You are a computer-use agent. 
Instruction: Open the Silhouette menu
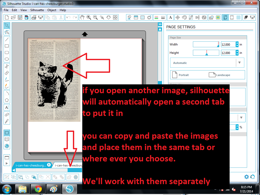coord(37,10)
